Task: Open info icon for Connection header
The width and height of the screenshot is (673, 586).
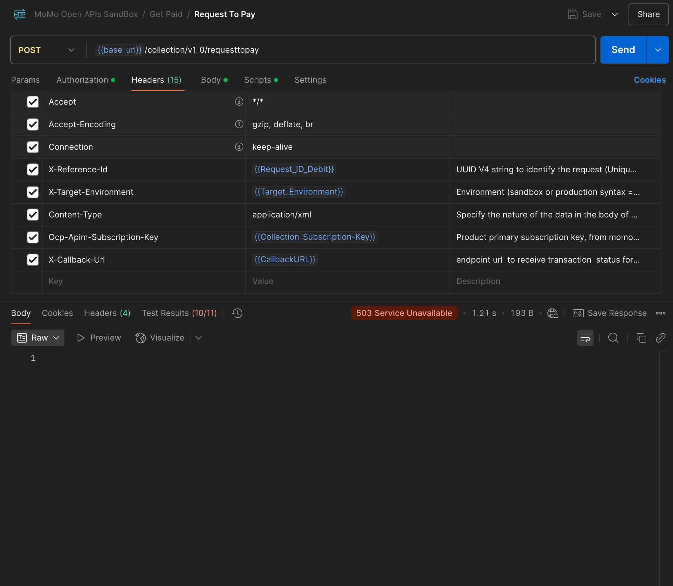Action: coord(239,147)
